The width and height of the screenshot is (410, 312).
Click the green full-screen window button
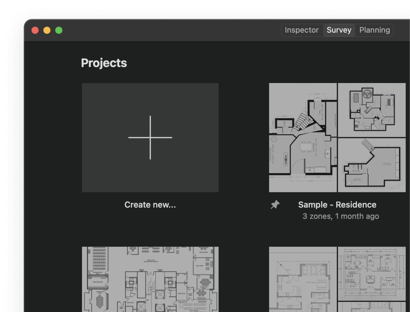pyautogui.click(x=59, y=30)
